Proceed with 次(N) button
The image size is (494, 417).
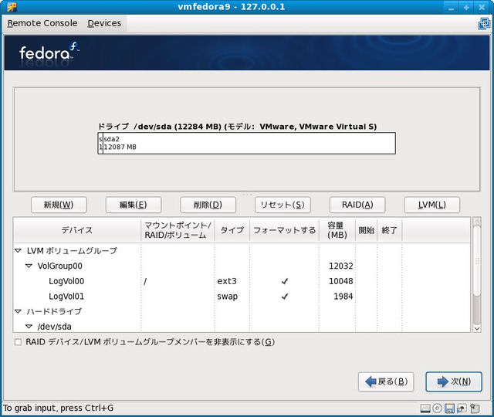coord(454,381)
